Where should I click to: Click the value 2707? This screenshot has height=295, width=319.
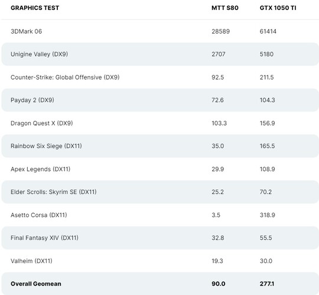219,54
